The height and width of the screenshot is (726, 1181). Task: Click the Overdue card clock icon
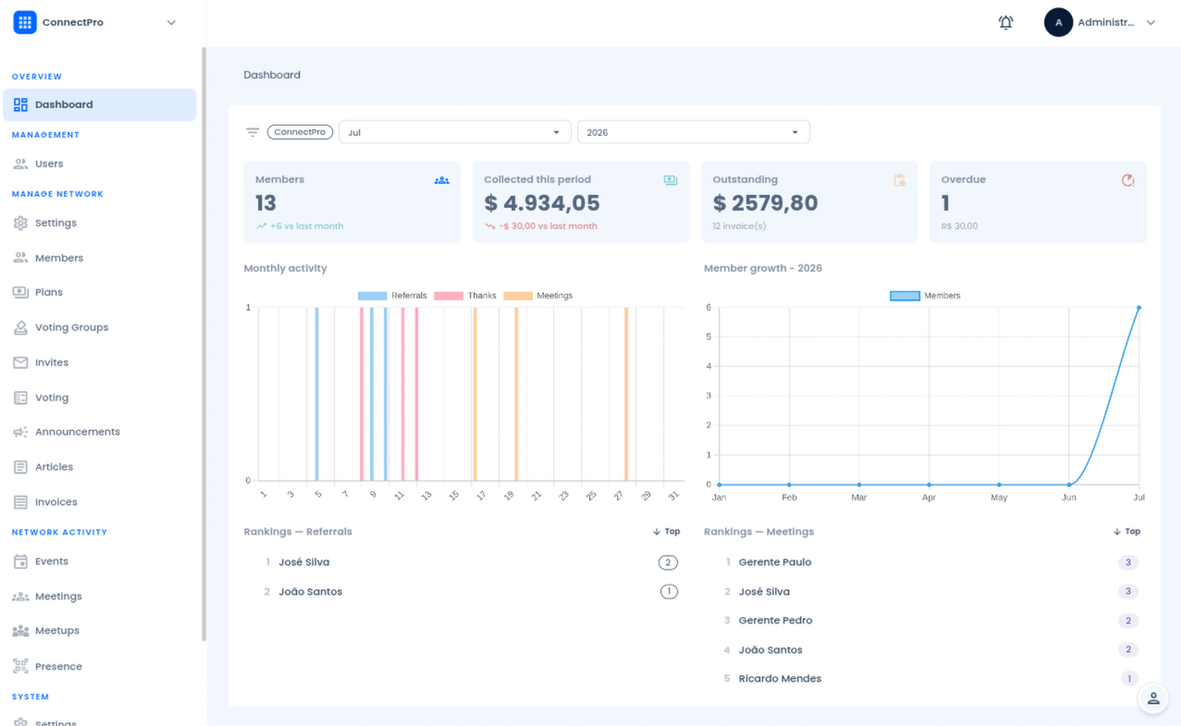point(1127,180)
